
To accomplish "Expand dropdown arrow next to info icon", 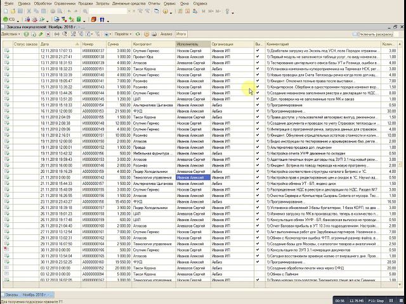I will (x=171, y=13).
